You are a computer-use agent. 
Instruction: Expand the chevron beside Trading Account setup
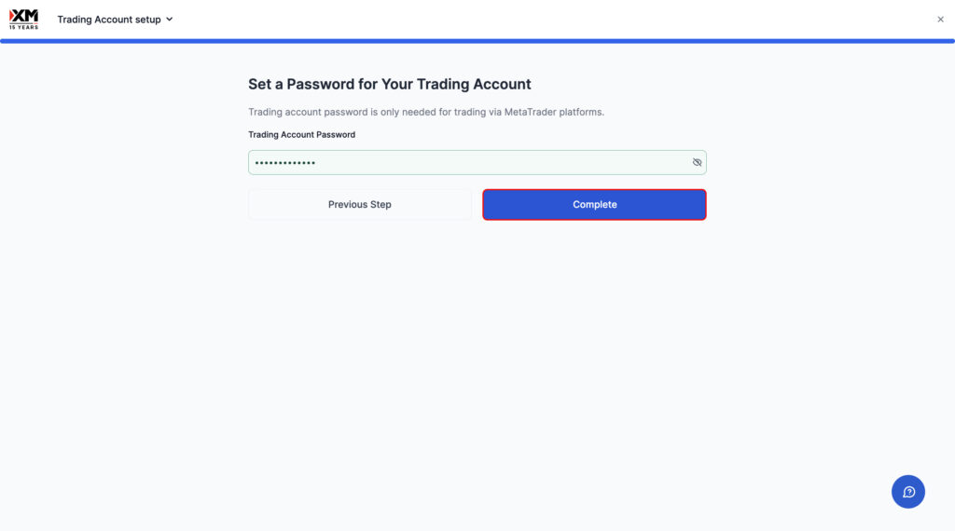170,20
